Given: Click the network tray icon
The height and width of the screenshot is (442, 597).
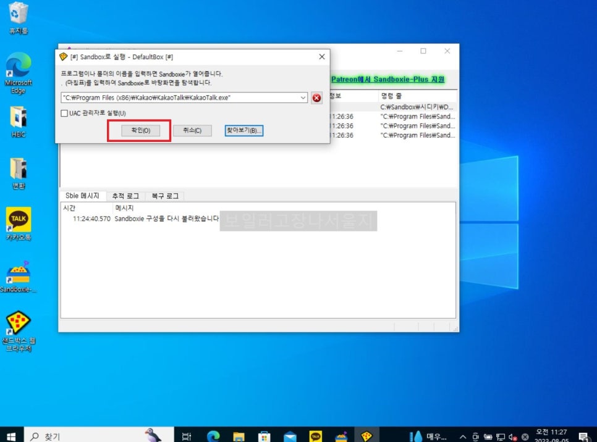Looking at the screenshot, I should (x=501, y=437).
